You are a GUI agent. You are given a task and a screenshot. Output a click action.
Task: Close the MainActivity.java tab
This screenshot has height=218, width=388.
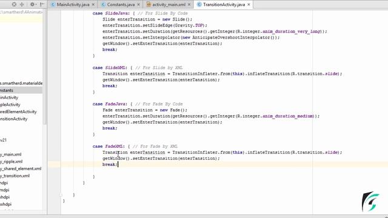click(93, 4)
